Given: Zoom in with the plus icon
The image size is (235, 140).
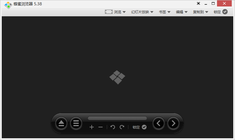Looking at the screenshot, I should [x=92, y=127].
